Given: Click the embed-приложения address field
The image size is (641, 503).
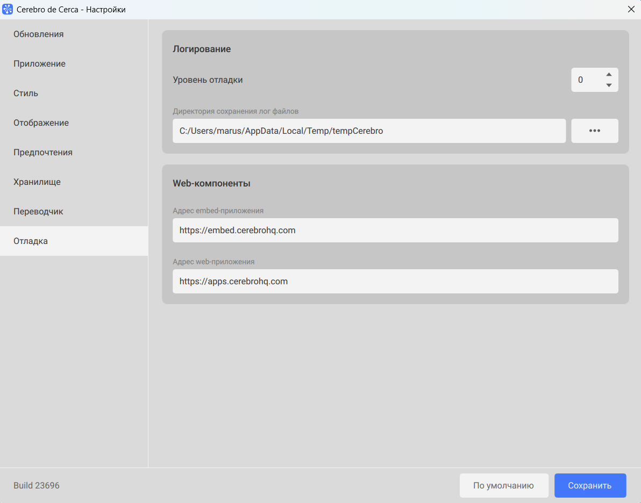Looking at the screenshot, I should pyautogui.click(x=395, y=230).
